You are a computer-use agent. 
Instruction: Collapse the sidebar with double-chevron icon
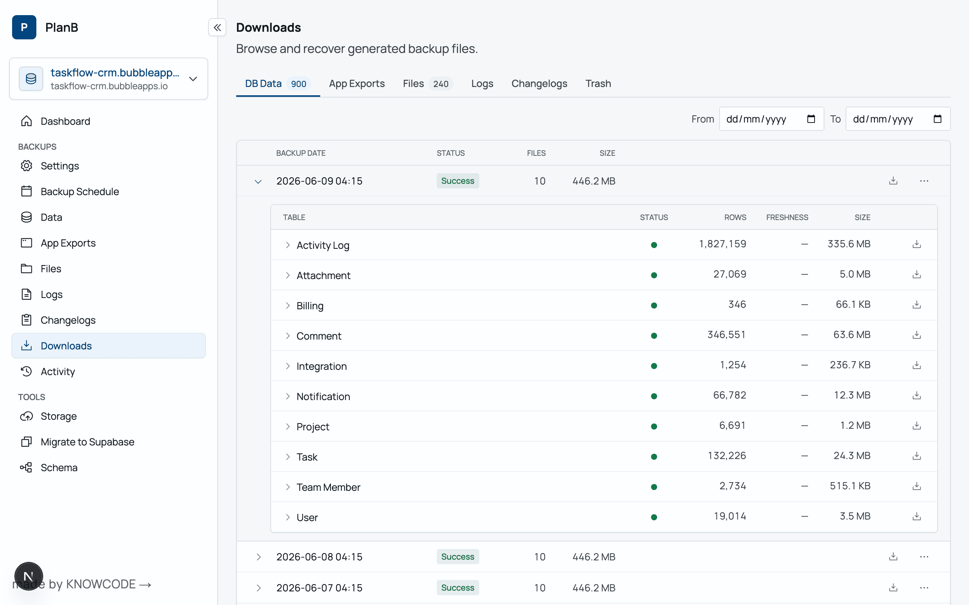pos(217,27)
